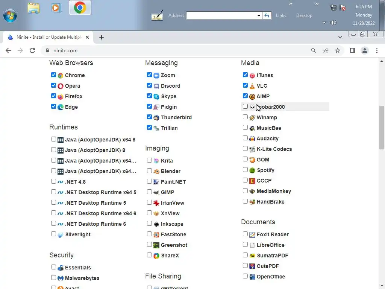Open Chrome three-dot menu

point(377,50)
